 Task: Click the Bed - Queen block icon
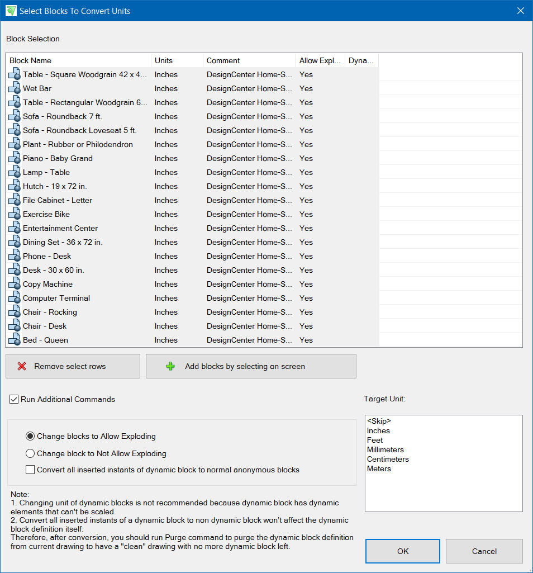(15, 340)
